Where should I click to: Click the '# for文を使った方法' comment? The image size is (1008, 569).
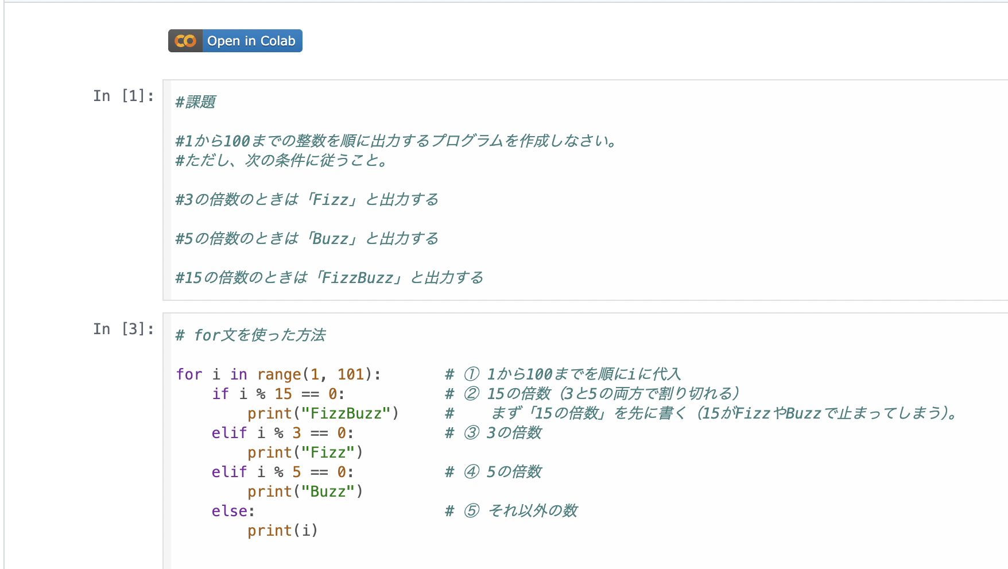click(x=250, y=335)
